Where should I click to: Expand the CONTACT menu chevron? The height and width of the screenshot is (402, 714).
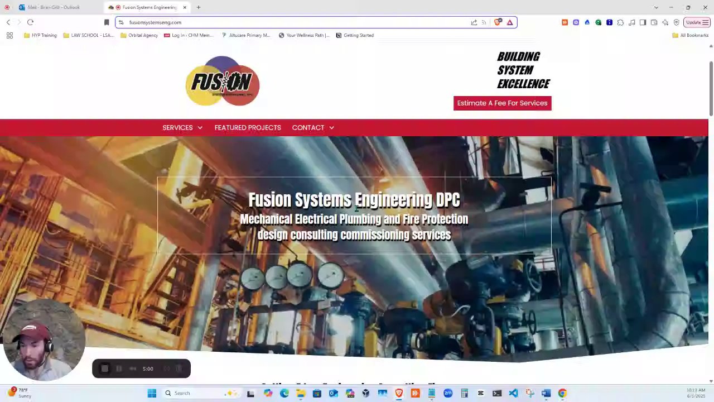click(331, 128)
